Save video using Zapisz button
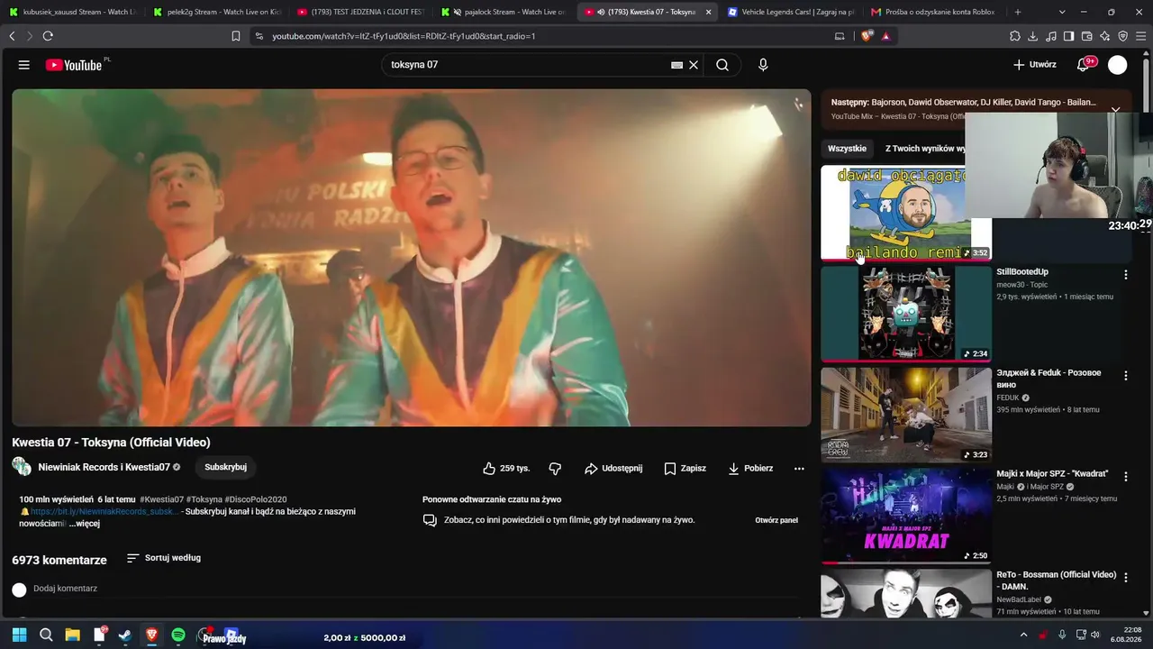 pos(685,469)
